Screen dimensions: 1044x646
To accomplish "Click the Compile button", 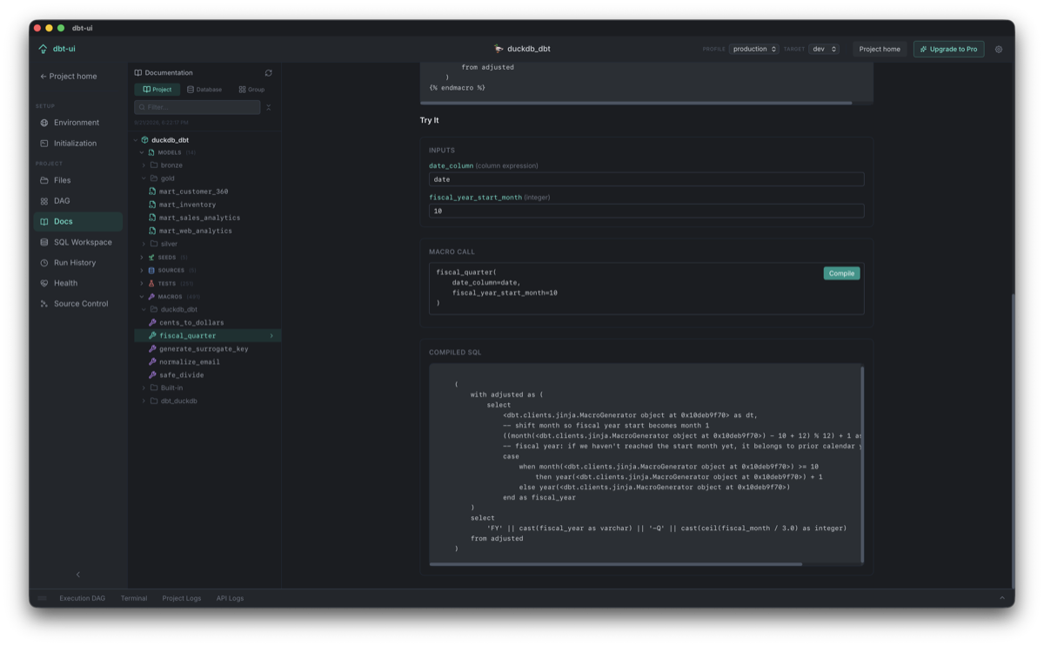I will (x=841, y=273).
